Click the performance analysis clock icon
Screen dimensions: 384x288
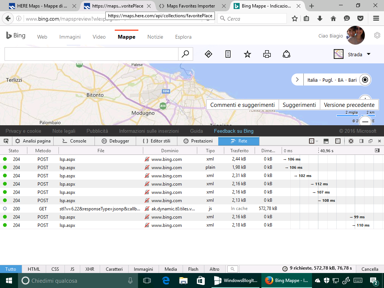285,268
